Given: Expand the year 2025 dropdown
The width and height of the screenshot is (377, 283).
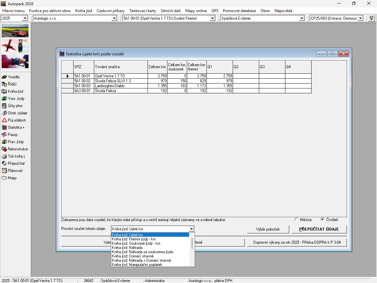Looking at the screenshot, I should point(25,18).
